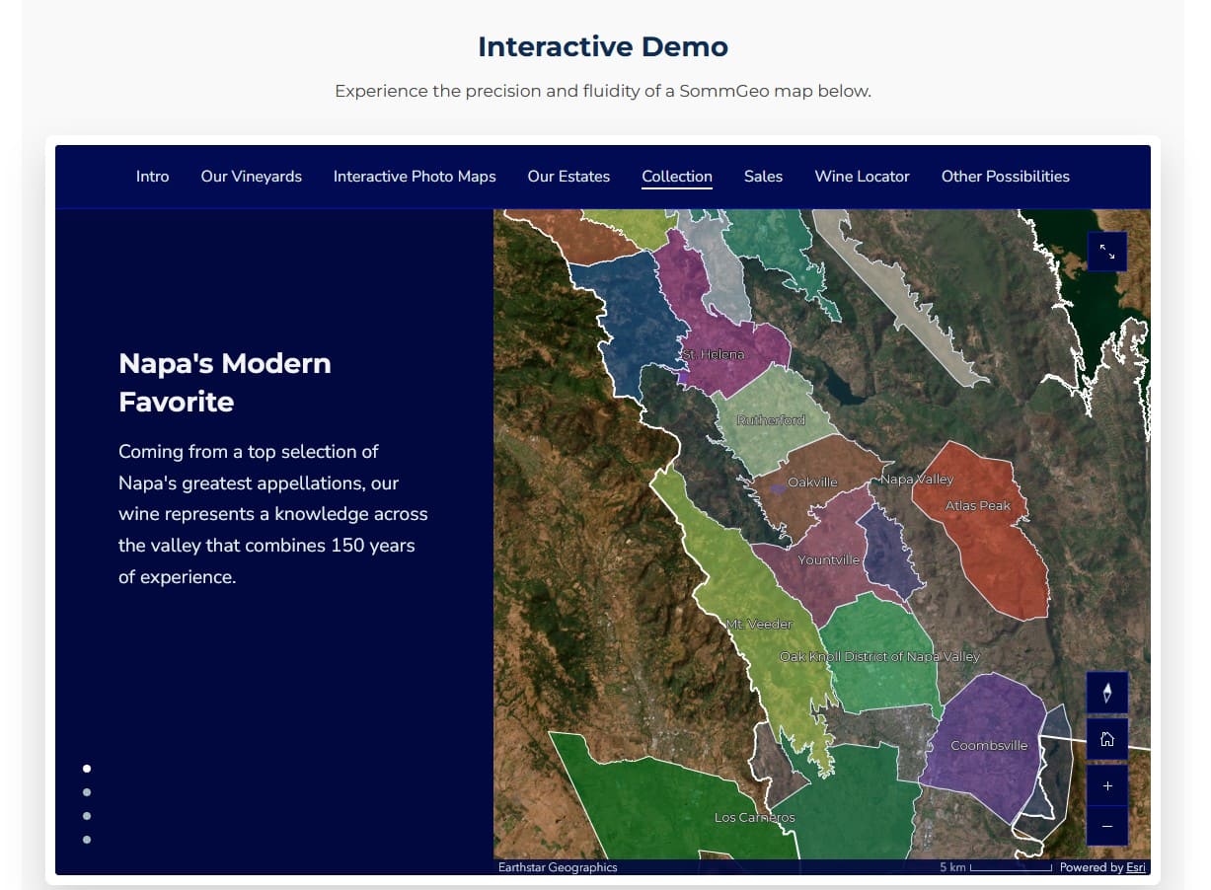
Task: Zoom out with minus button
Action: [x=1106, y=826]
